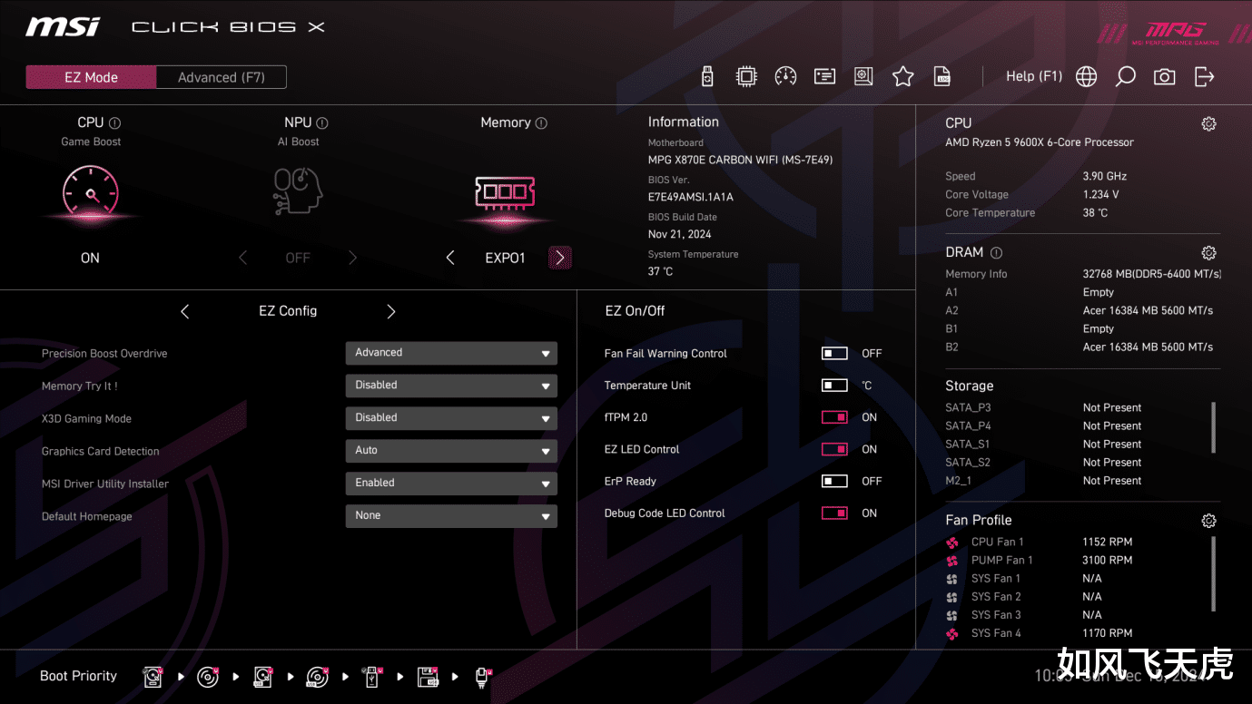This screenshot has width=1252, height=704.
Task: Open the Memory Try It ! dropdown
Action: click(x=451, y=386)
